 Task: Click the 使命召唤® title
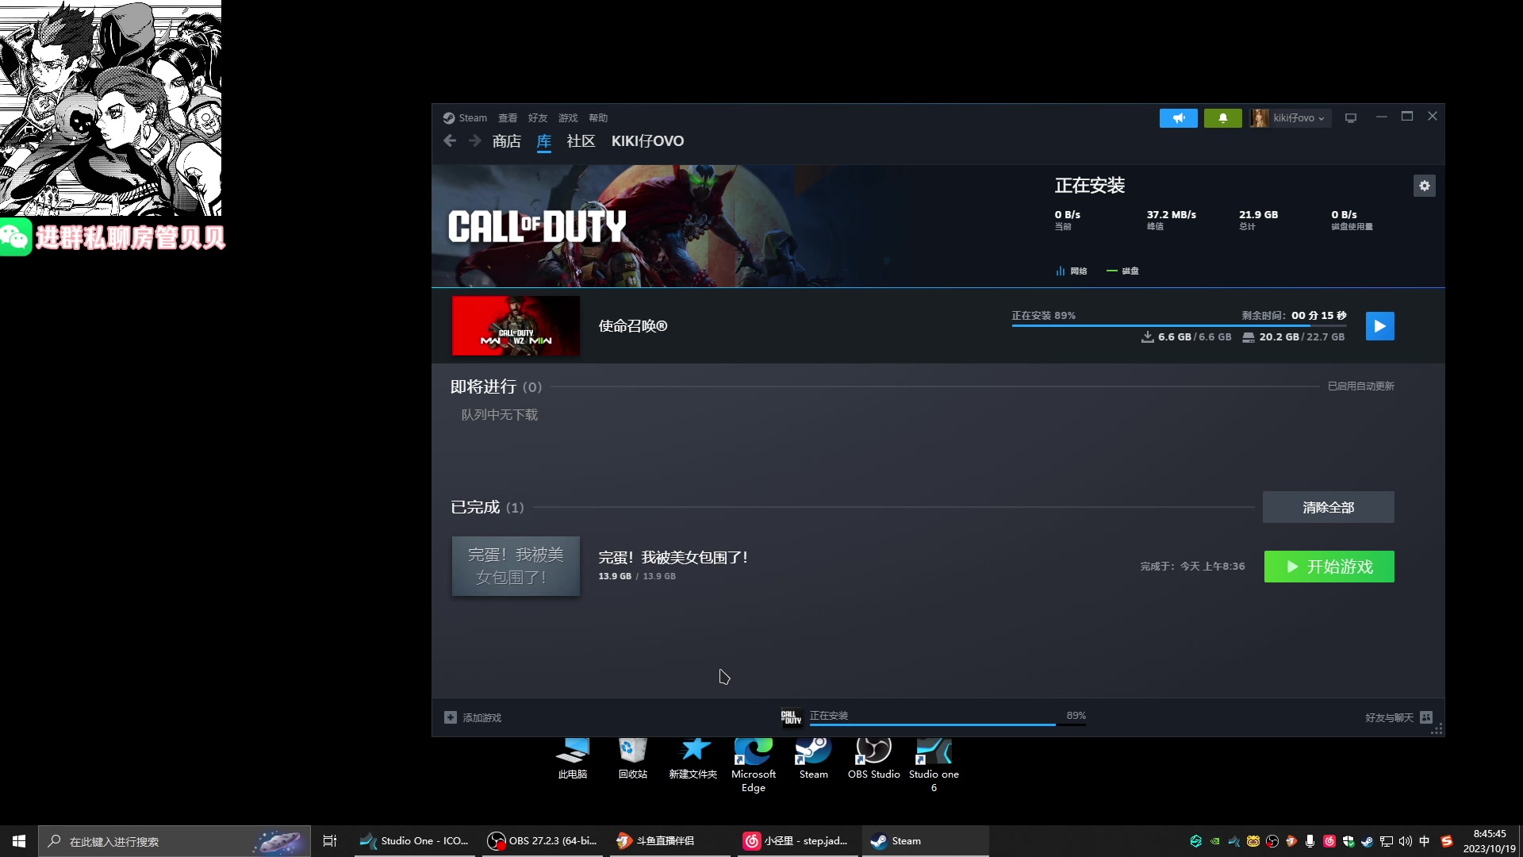(x=633, y=326)
